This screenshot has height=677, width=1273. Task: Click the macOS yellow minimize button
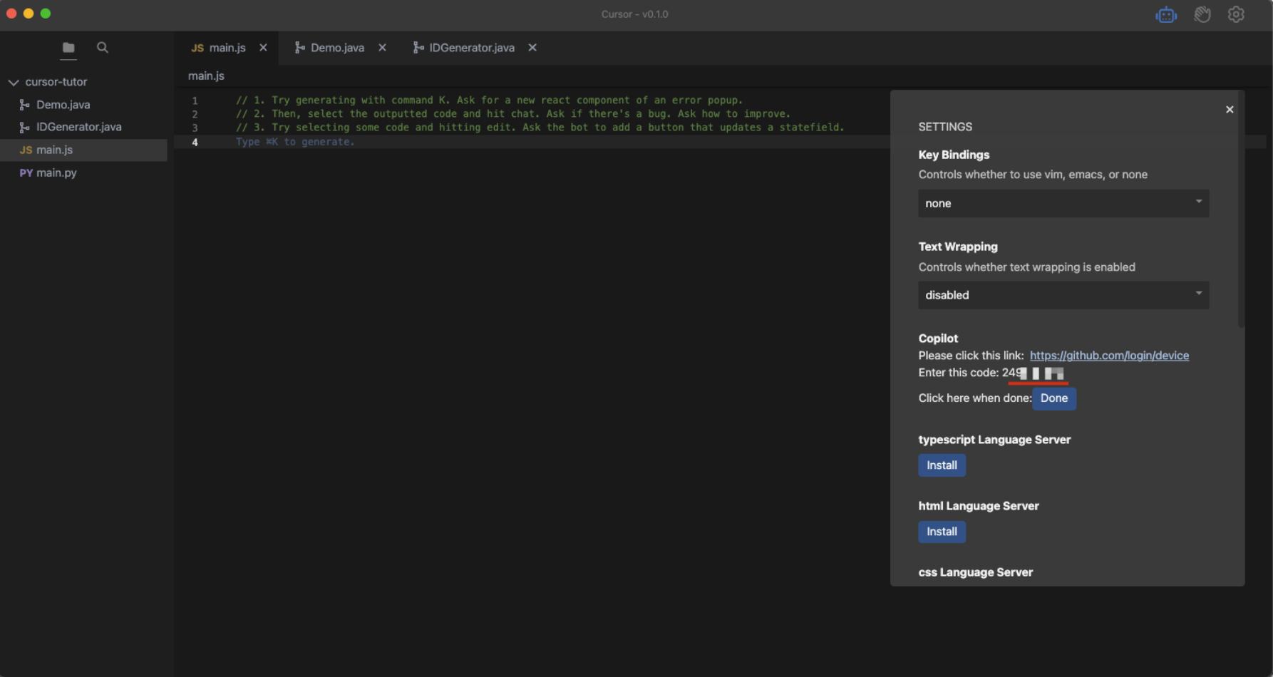click(29, 14)
